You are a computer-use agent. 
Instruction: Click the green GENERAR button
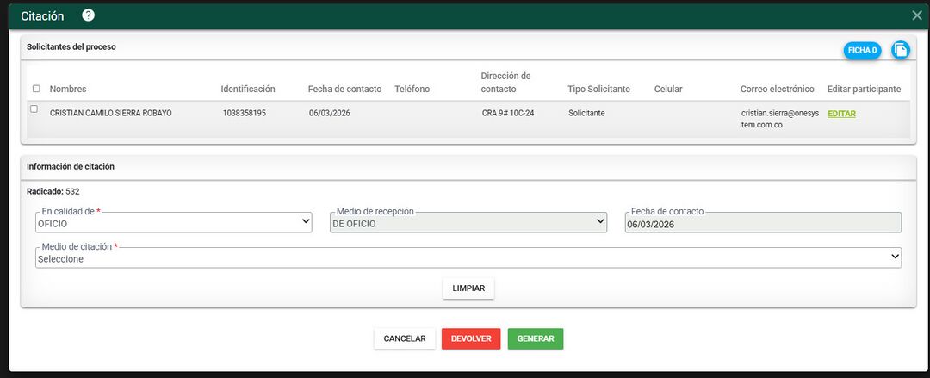coord(536,338)
